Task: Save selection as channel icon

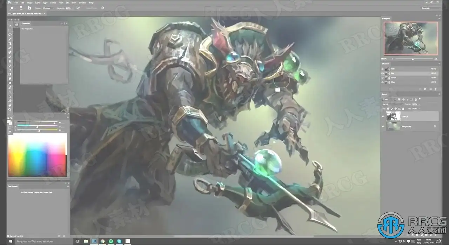Action: (425, 89)
